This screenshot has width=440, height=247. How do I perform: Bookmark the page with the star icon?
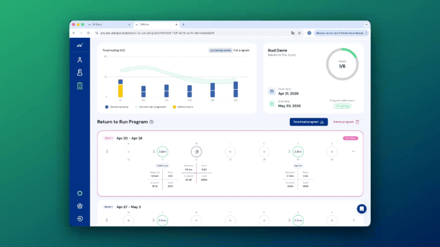300,33
